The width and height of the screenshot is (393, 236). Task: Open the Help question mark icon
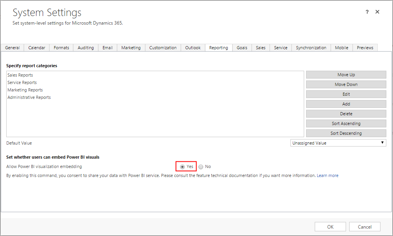367,12
